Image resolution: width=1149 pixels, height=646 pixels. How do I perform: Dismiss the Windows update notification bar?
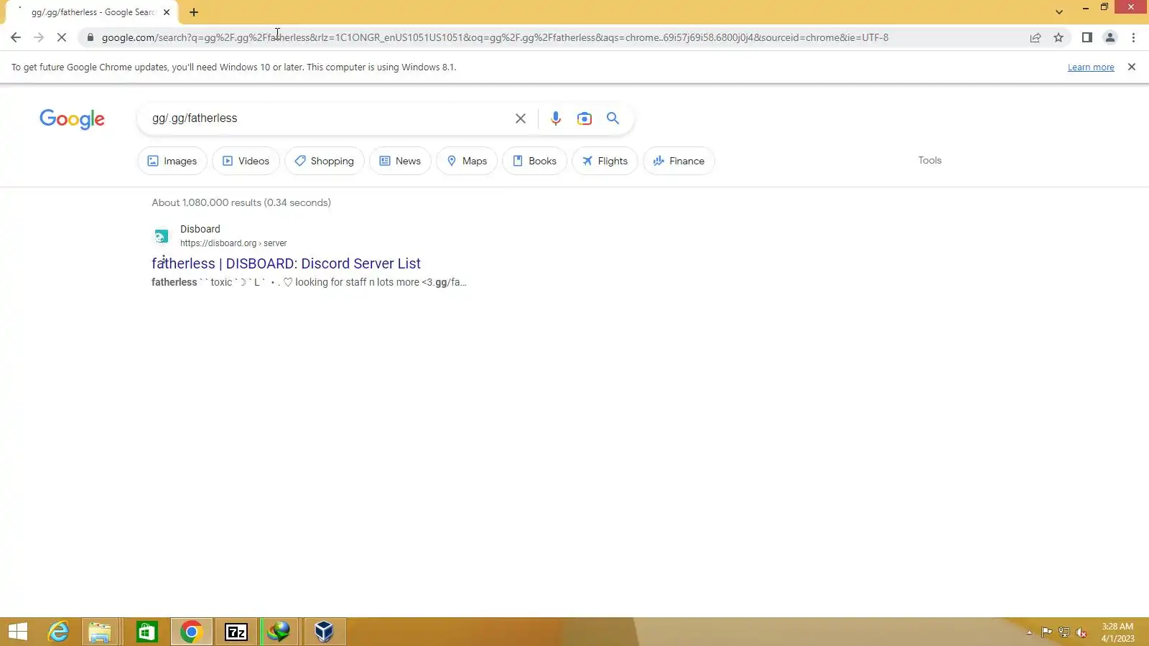click(x=1132, y=67)
